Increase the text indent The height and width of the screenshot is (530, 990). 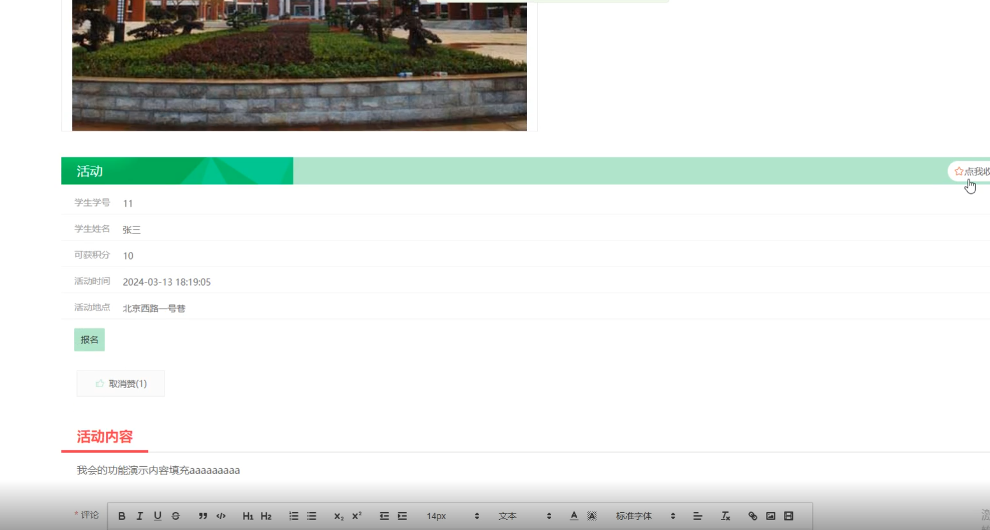click(402, 516)
